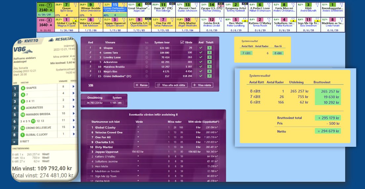
Task: Click the Visa nästa button
Action: click(x=202, y=85)
